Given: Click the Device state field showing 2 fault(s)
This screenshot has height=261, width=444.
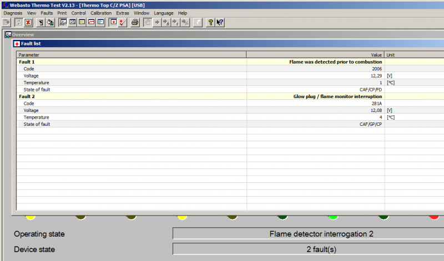Looking at the screenshot, I should (309, 249).
